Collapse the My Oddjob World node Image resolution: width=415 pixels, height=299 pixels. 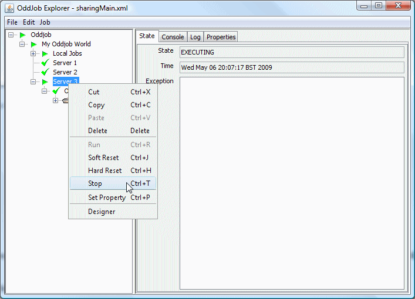pyautogui.click(x=22, y=45)
